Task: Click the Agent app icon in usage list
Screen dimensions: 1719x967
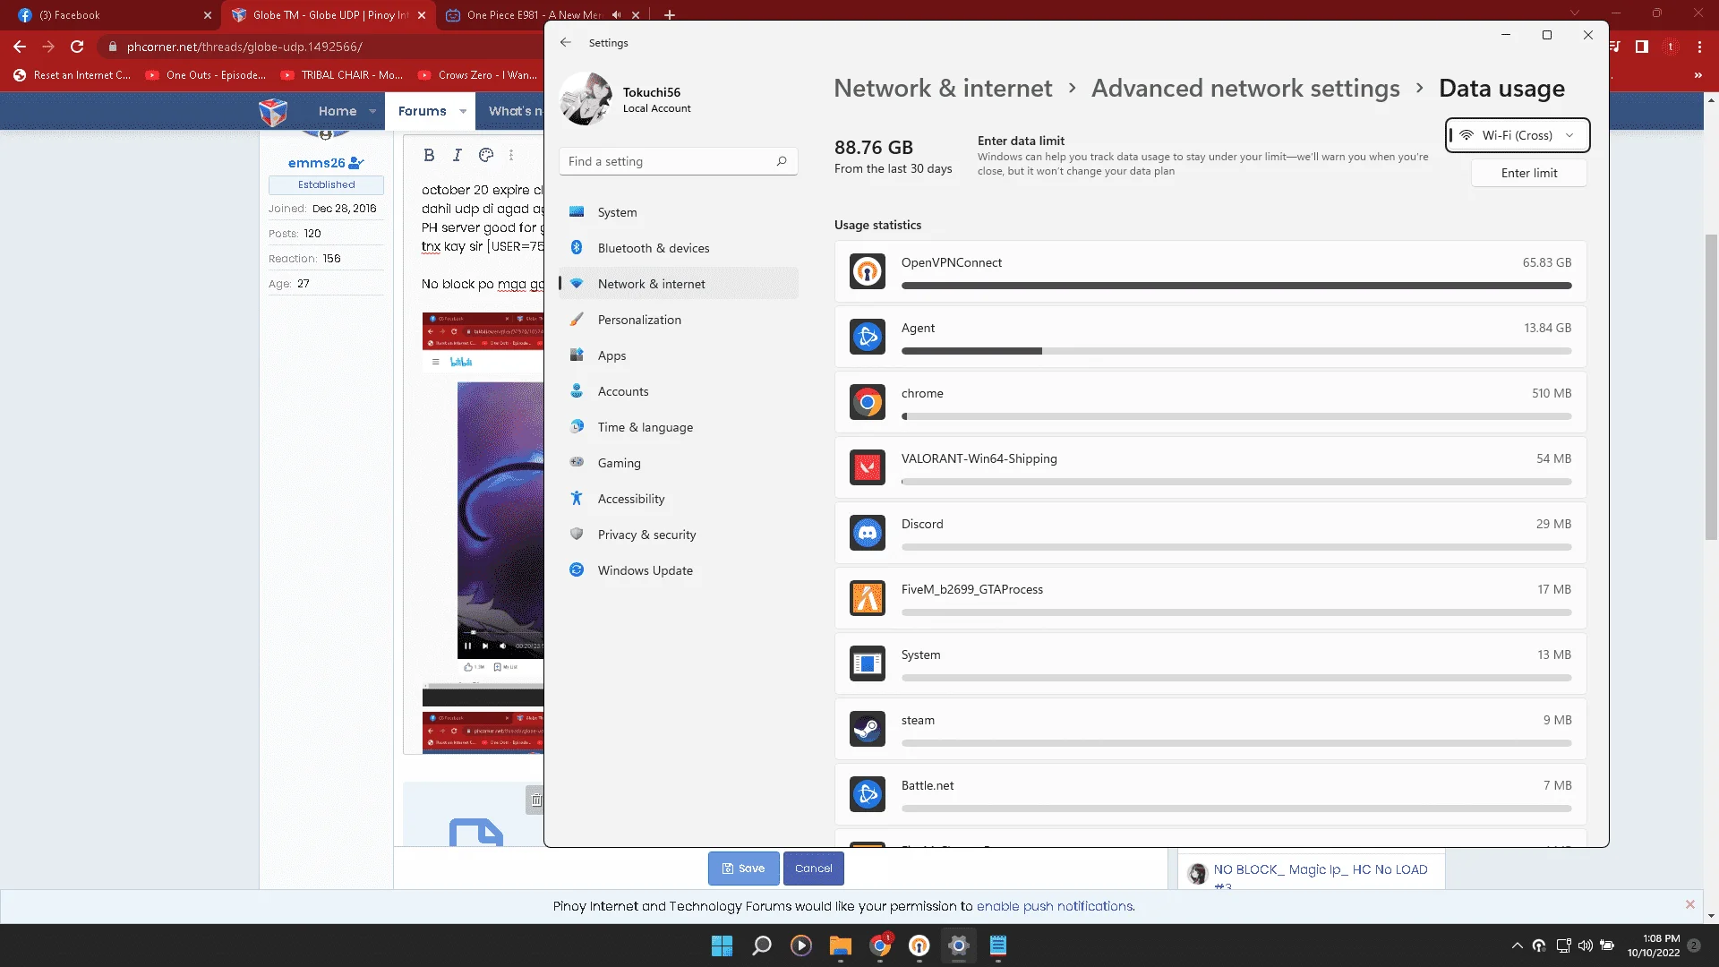Action: click(x=867, y=337)
